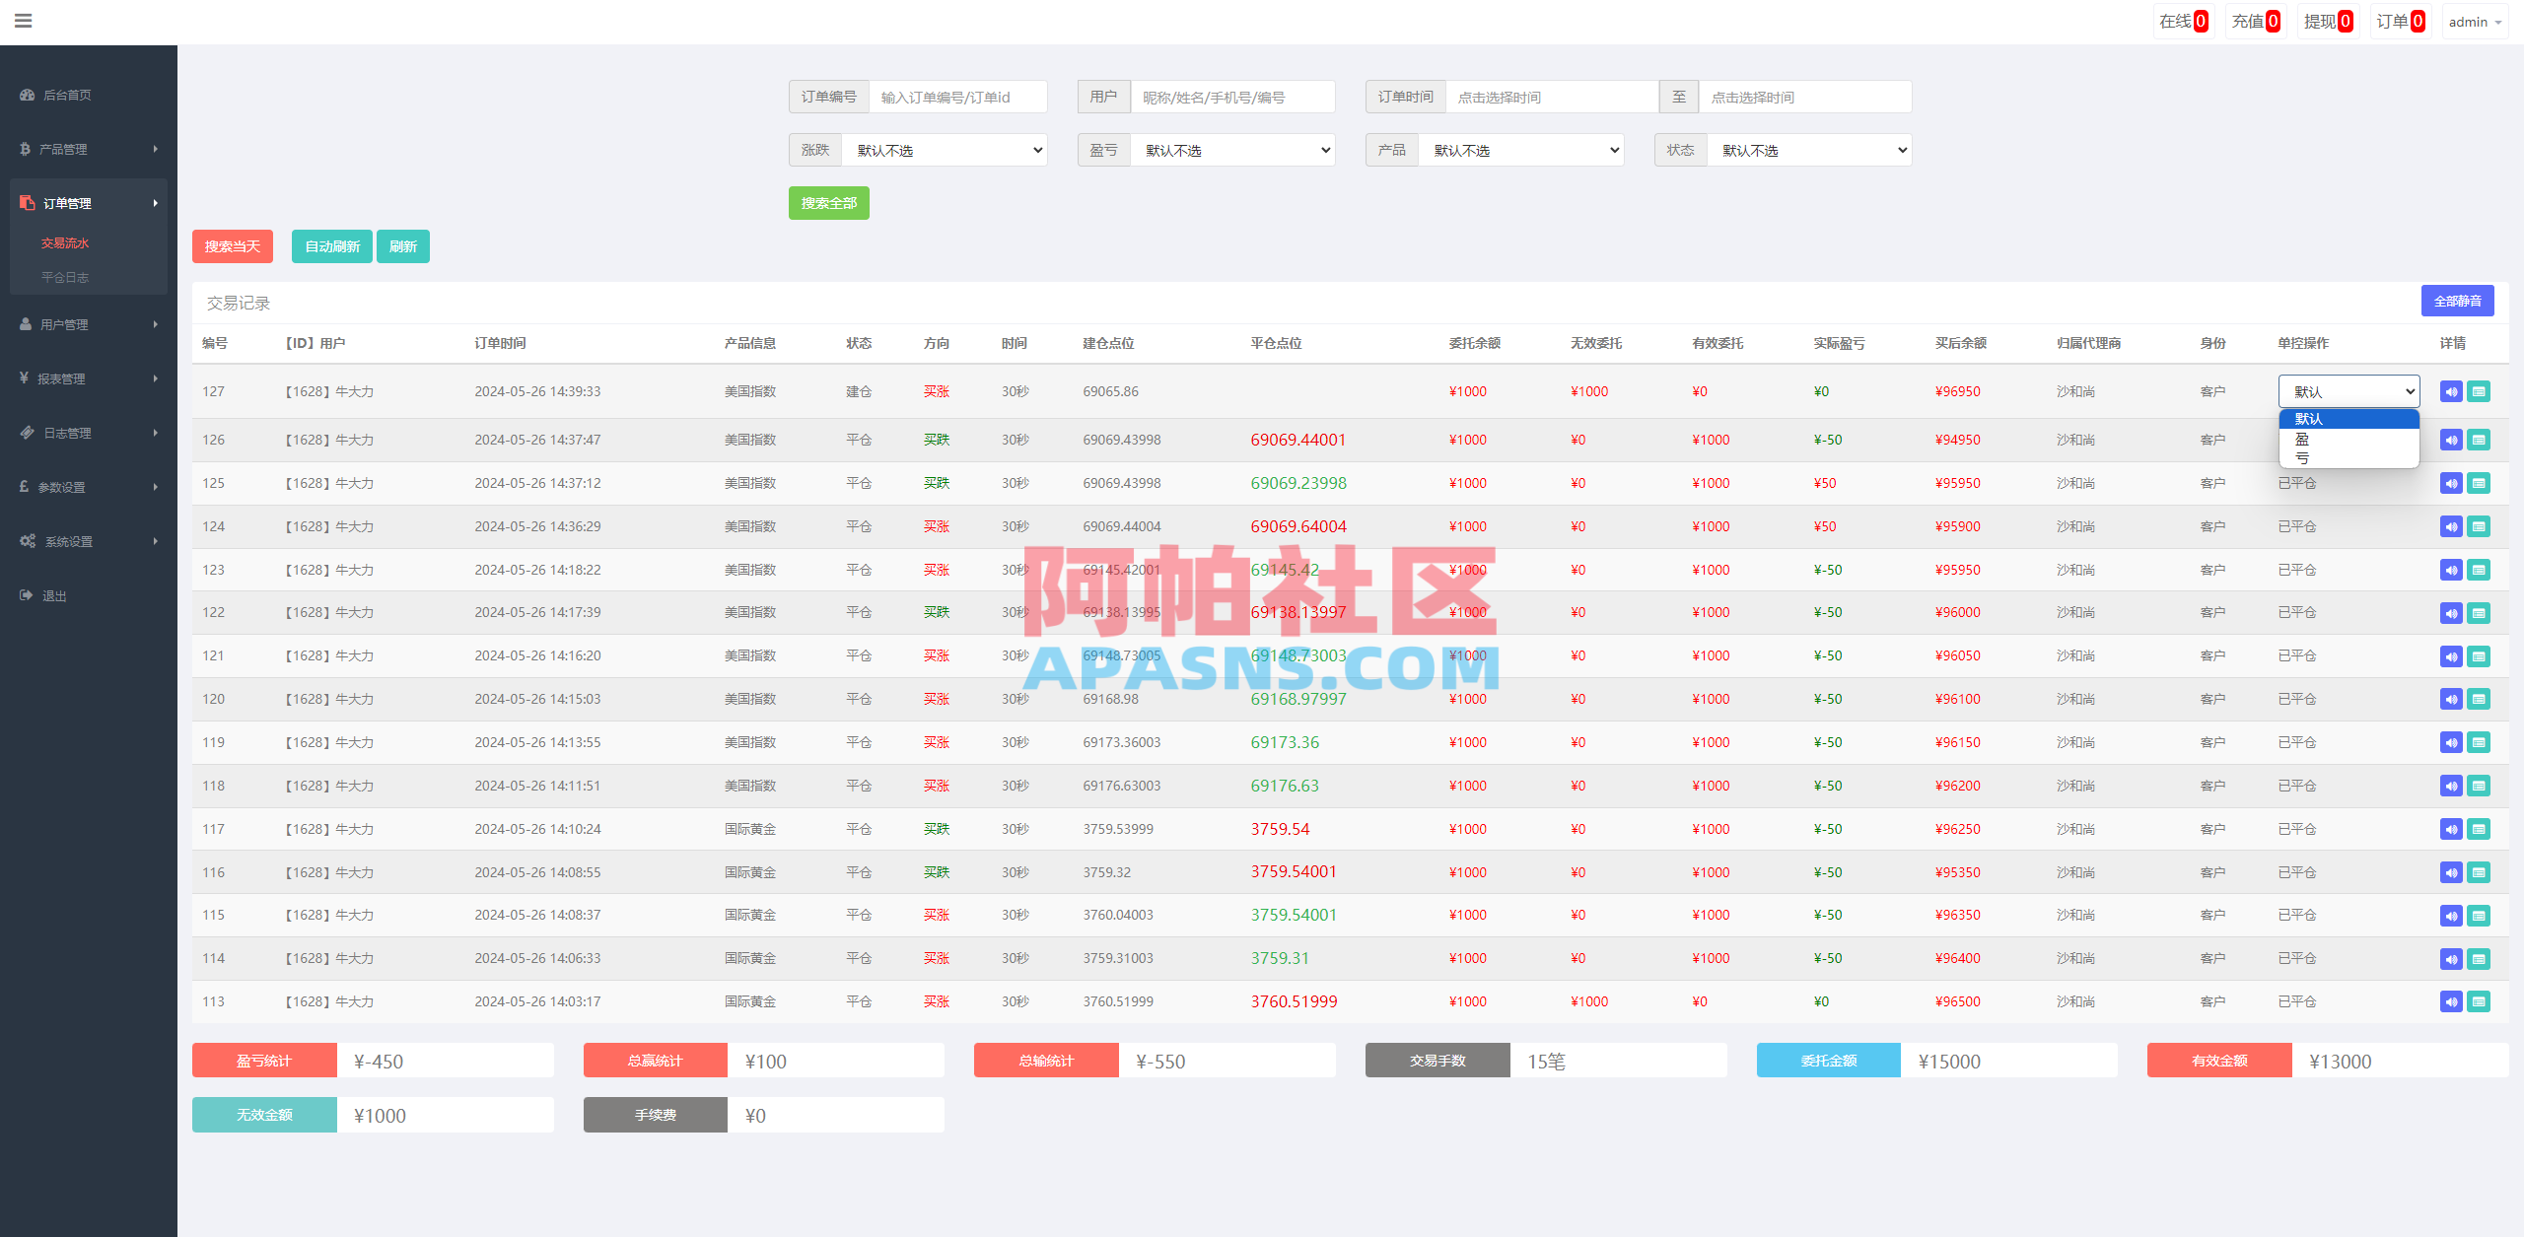Viewport: 2524px width, 1237px height.
Task: Mute the speaker on order 116
Action: point(2451,872)
